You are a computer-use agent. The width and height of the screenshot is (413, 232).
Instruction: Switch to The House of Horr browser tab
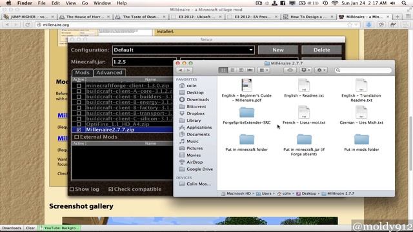pos(85,17)
